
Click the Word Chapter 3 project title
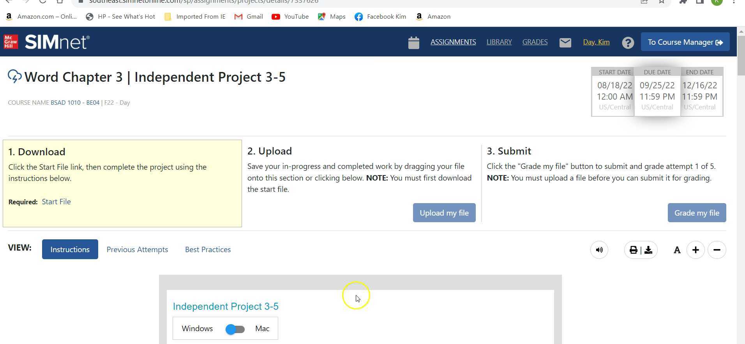(155, 77)
